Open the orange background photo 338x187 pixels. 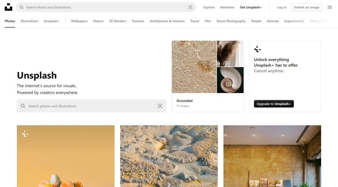coord(66,156)
